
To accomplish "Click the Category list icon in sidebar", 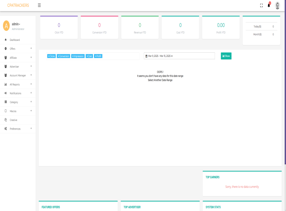I will tap(6, 102).
